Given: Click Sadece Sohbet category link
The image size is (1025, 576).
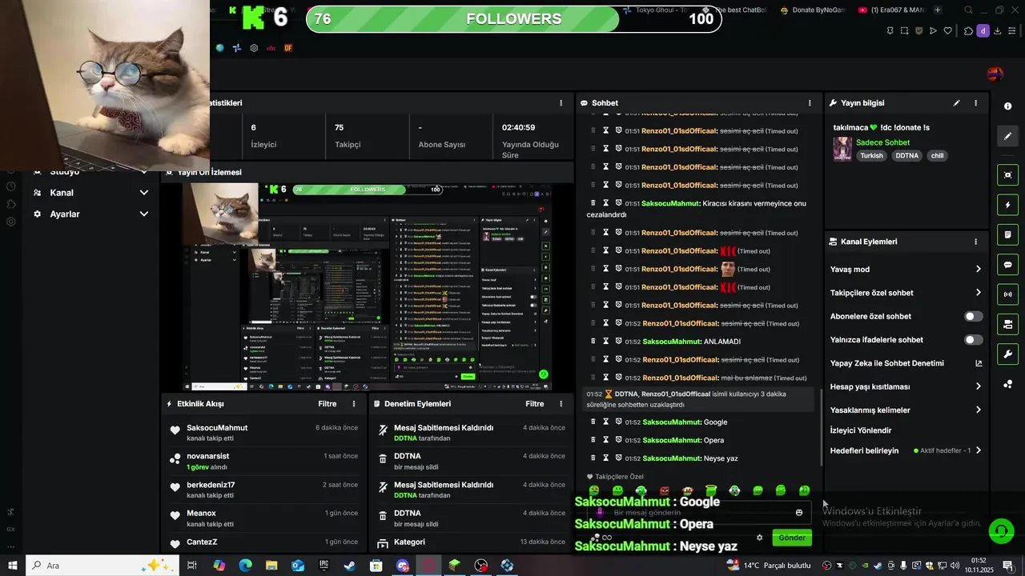Looking at the screenshot, I should click(x=882, y=142).
